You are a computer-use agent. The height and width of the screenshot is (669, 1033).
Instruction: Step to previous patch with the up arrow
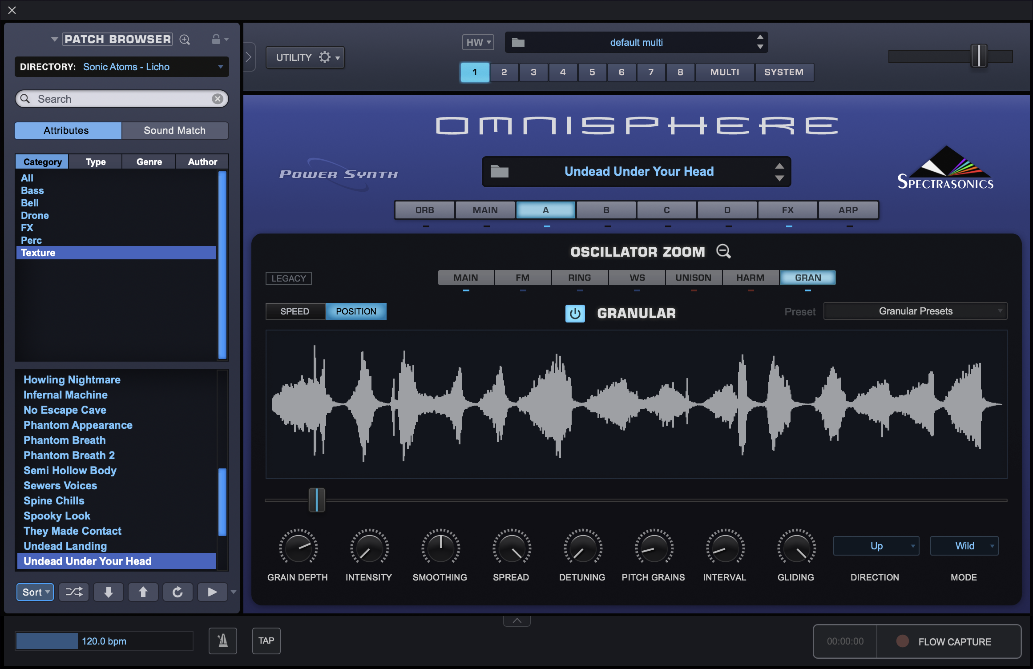coord(143,592)
